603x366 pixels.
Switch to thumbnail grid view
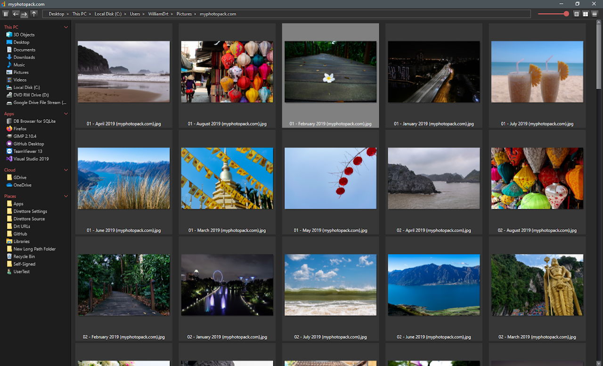pyautogui.click(x=586, y=14)
